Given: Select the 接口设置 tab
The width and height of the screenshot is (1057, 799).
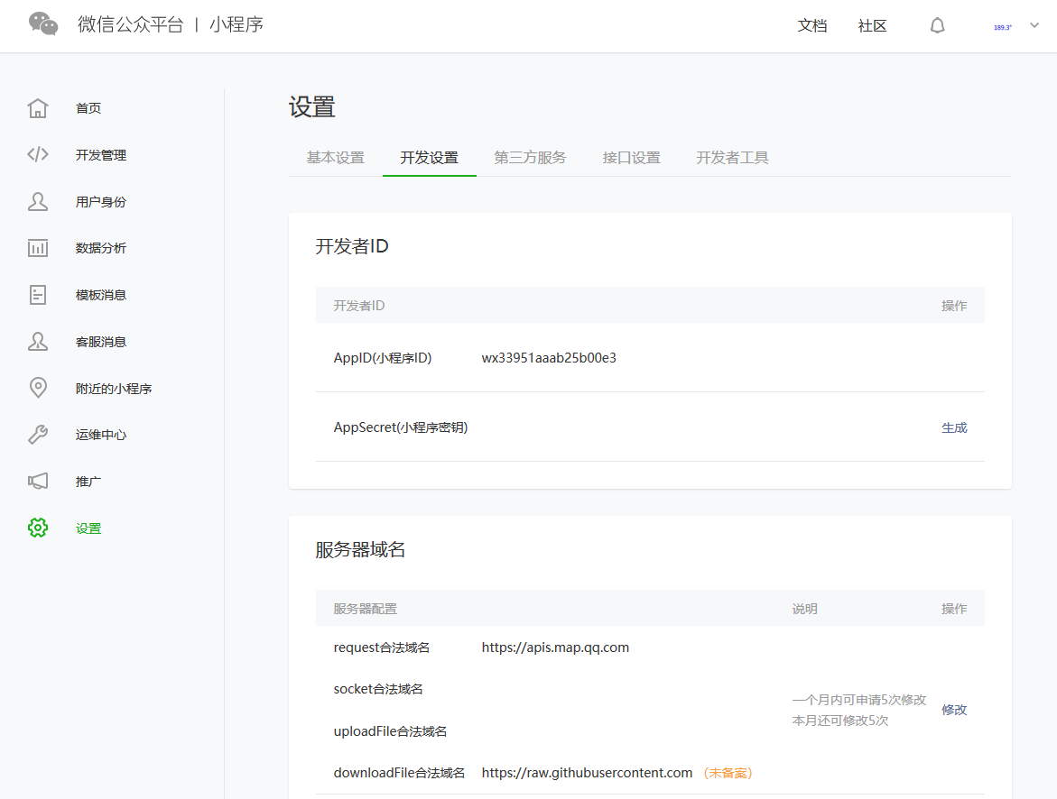Looking at the screenshot, I should click(x=631, y=158).
